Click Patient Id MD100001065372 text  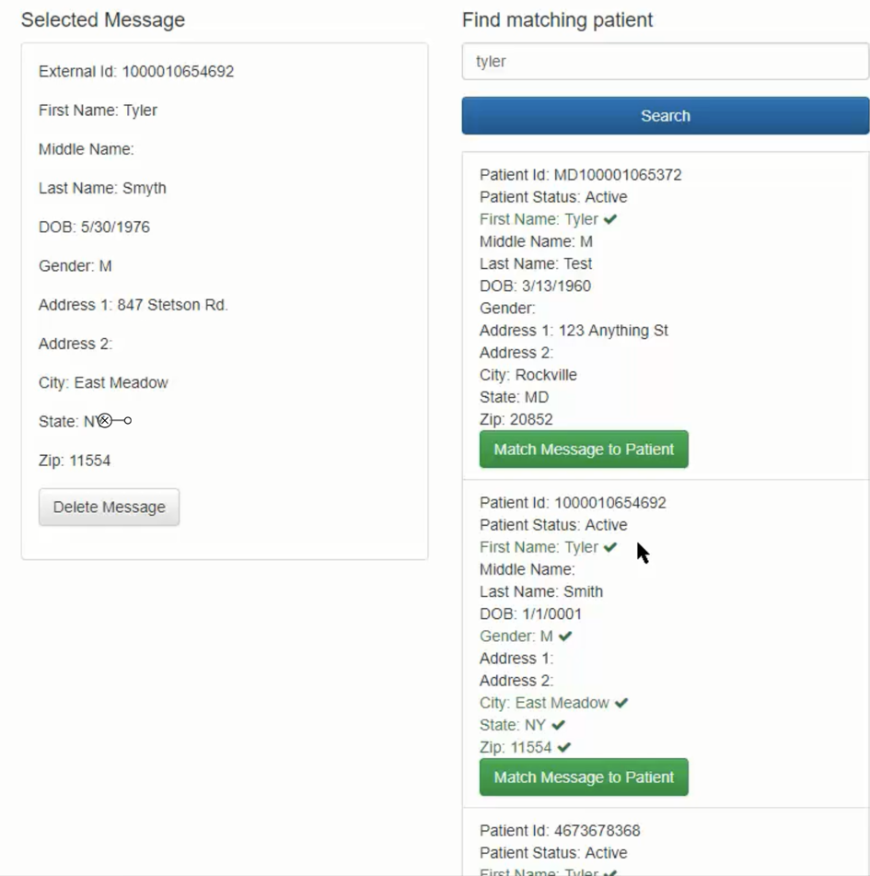pos(580,175)
